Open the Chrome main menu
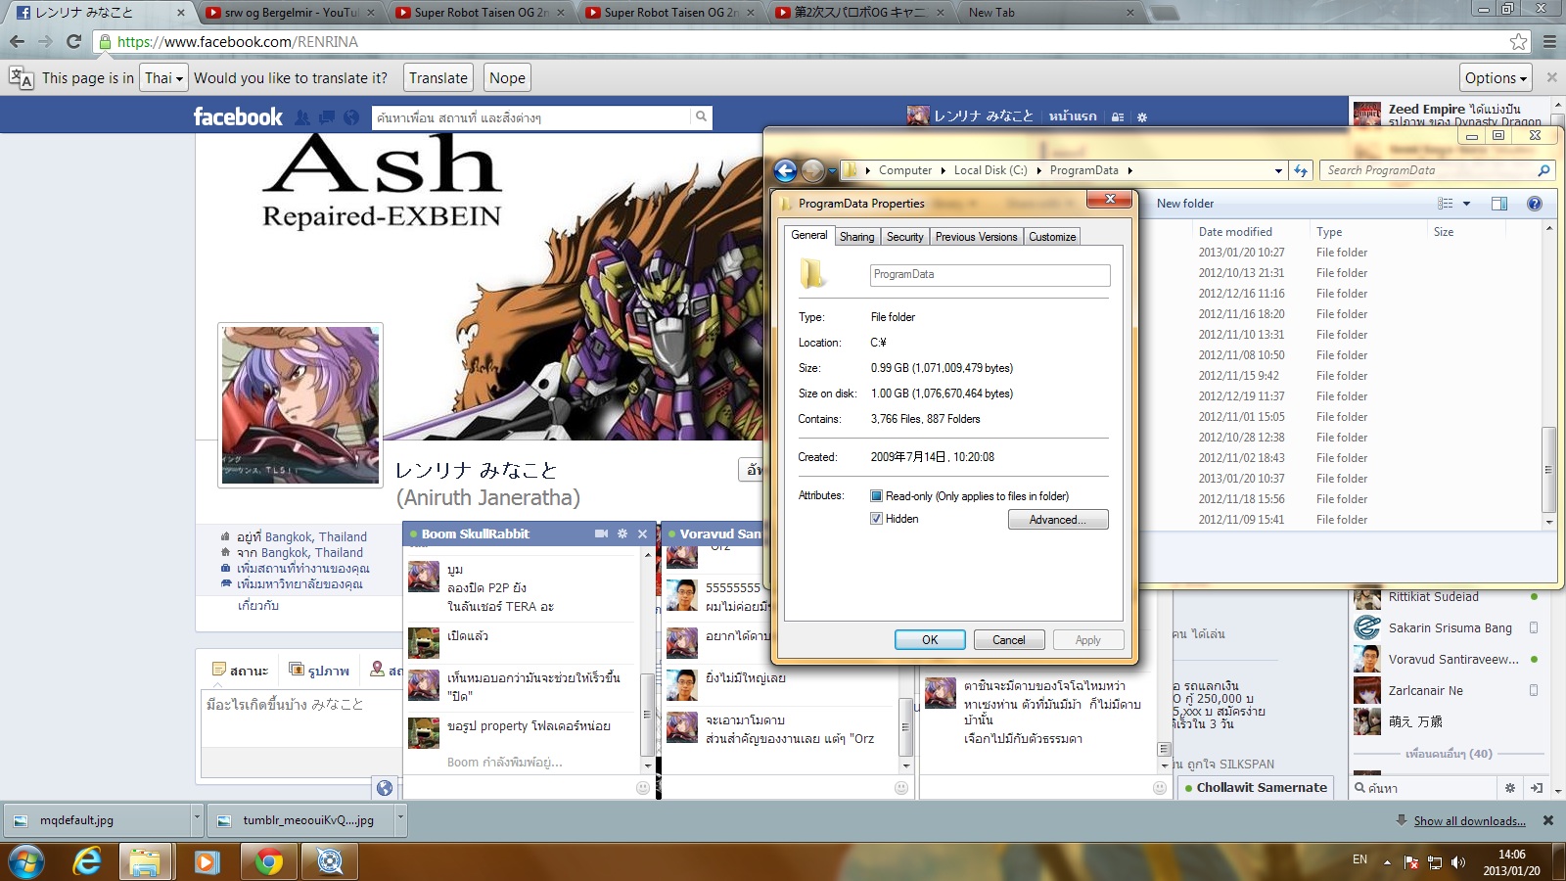1566x881 pixels. pyautogui.click(x=1549, y=41)
